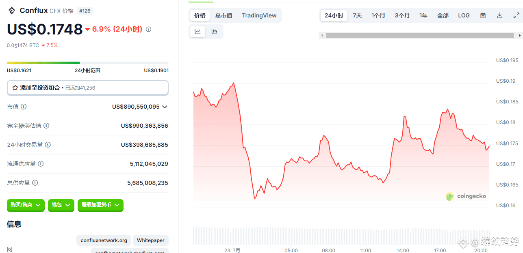The height and width of the screenshot is (253, 523).
Task: Click the US$0.1901 high value
Action: 156,71
